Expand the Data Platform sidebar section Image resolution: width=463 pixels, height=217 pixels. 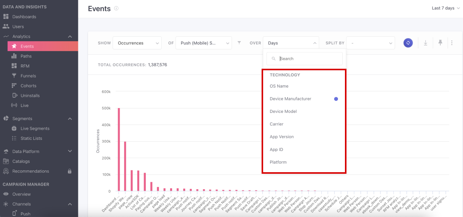(70, 151)
